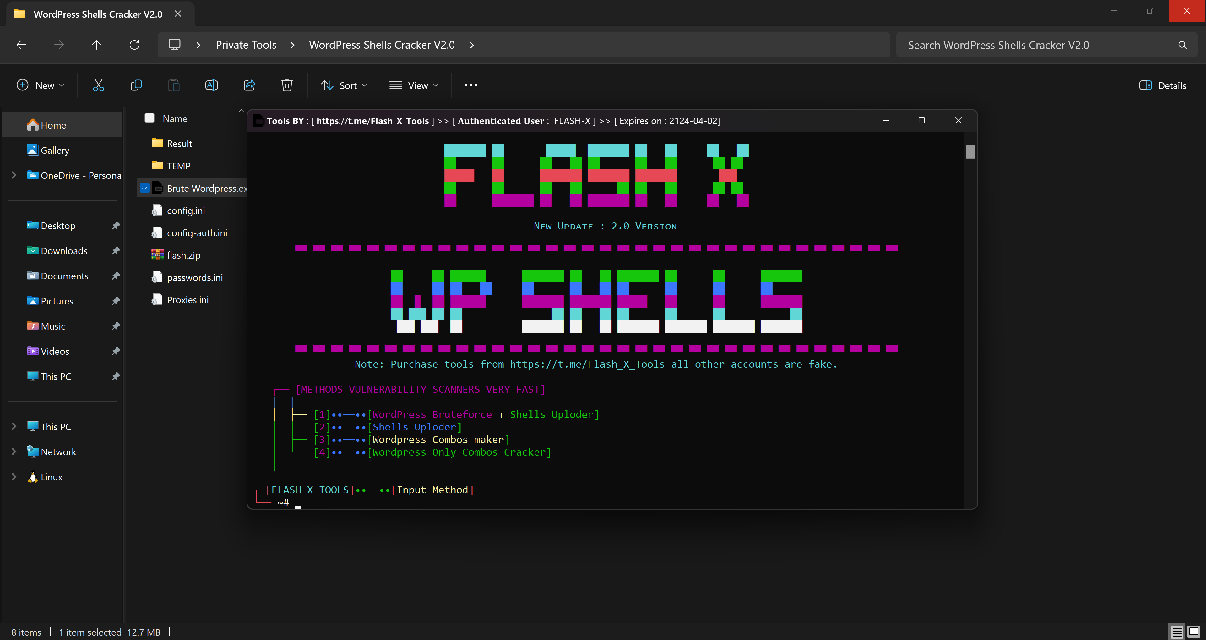Click the console window title icon
Screen dimensions: 1206x640
[258, 121]
